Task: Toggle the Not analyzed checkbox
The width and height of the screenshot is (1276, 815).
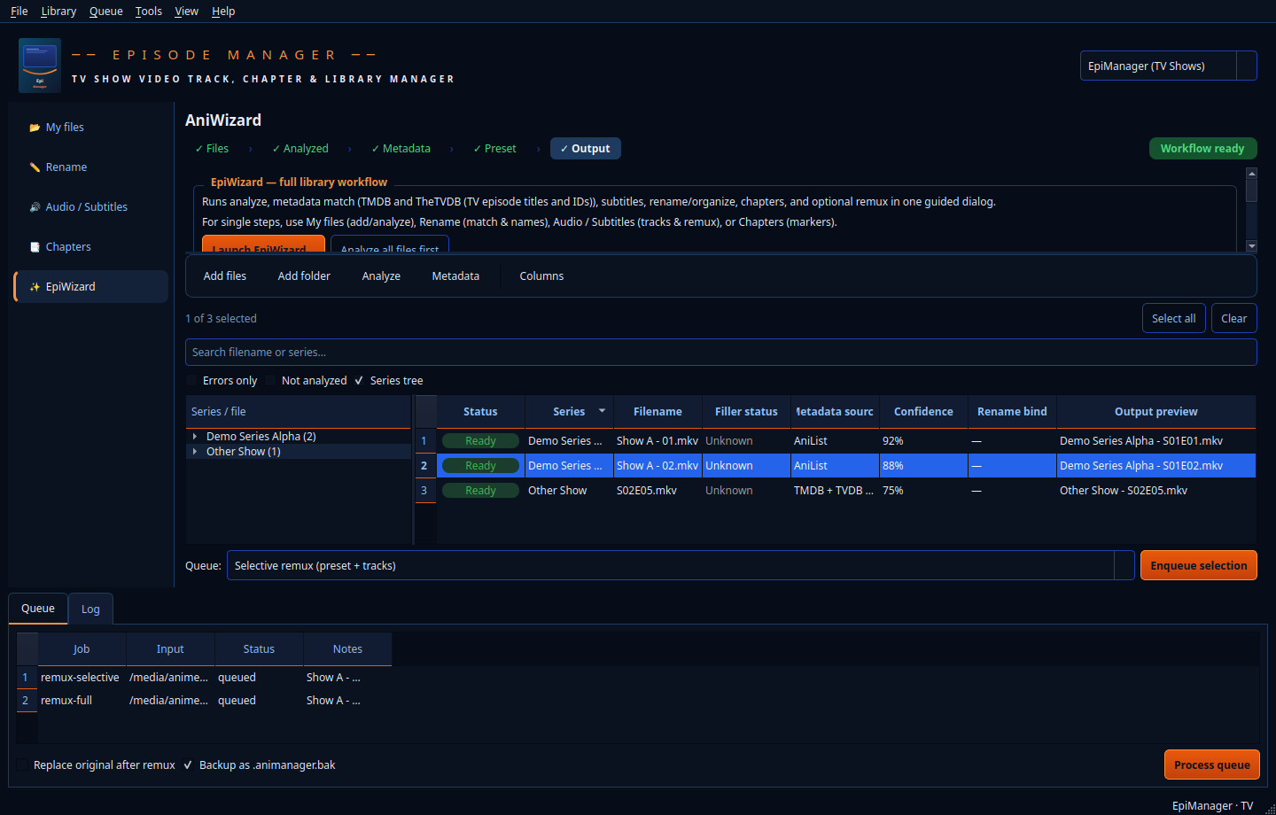Action: pyautogui.click(x=270, y=381)
